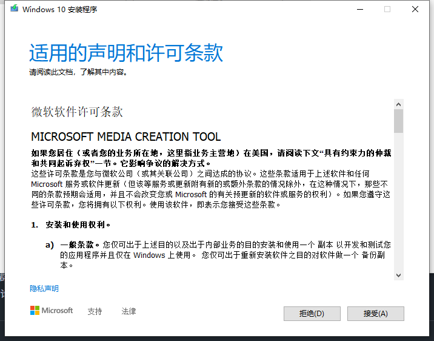Click the scroll up arrow of license text
434x341 pixels.
coord(398,104)
